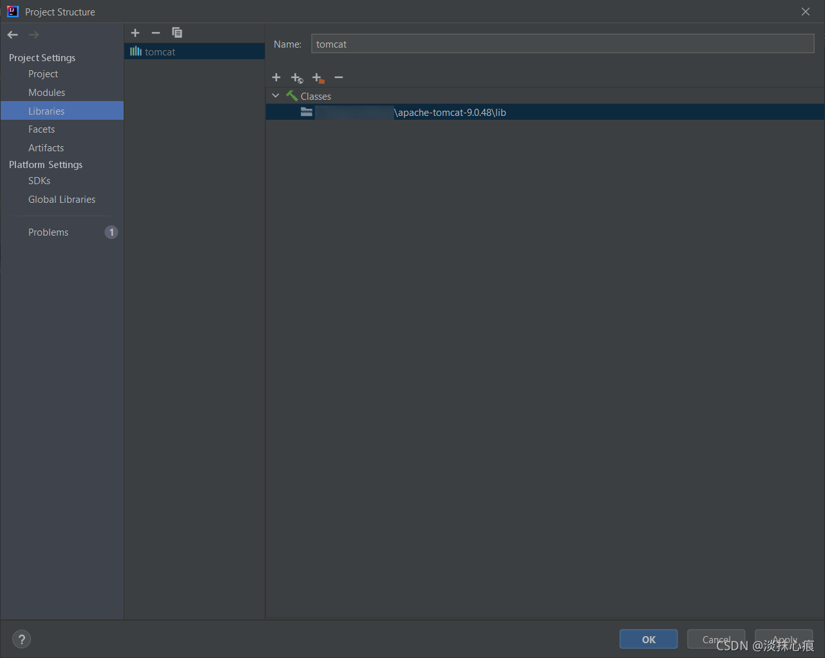Viewport: 825px width, 658px height.
Task: Open the Modules settings page
Action: point(46,93)
